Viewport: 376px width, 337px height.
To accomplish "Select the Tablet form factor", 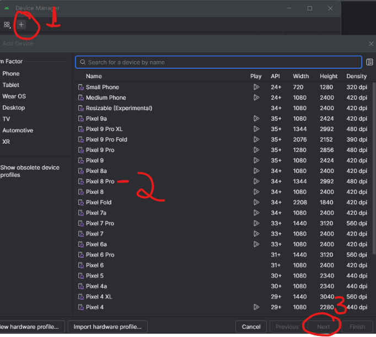I will point(10,85).
